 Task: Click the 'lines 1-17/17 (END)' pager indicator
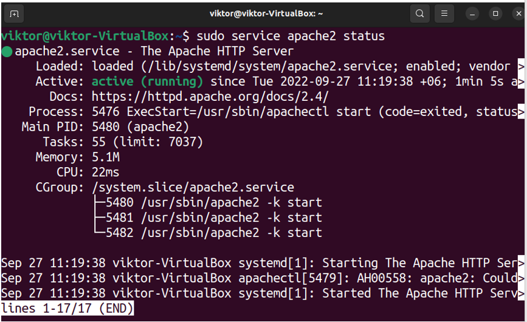(67, 309)
